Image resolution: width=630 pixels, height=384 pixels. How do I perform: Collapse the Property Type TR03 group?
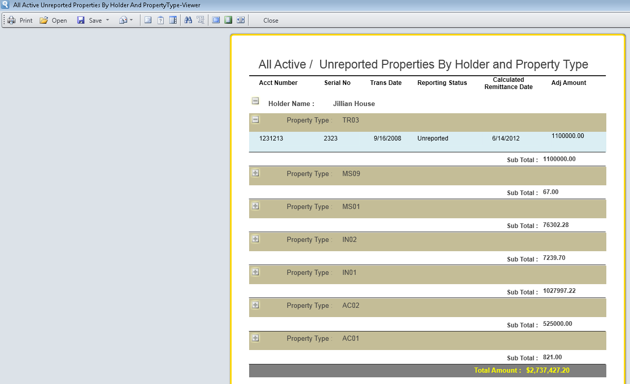tap(255, 119)
